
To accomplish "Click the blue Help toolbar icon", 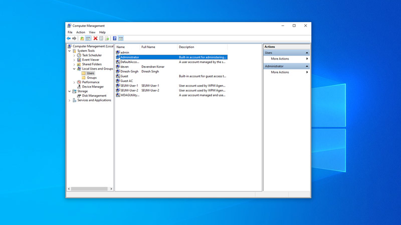I will click(x=115, y=38).
